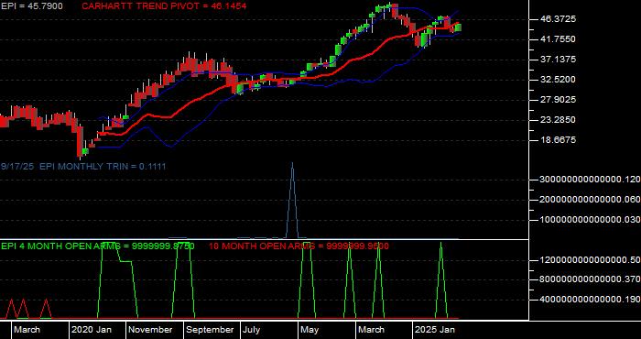
Task: Click the 46.3725 price axis value
Action: 558,19
